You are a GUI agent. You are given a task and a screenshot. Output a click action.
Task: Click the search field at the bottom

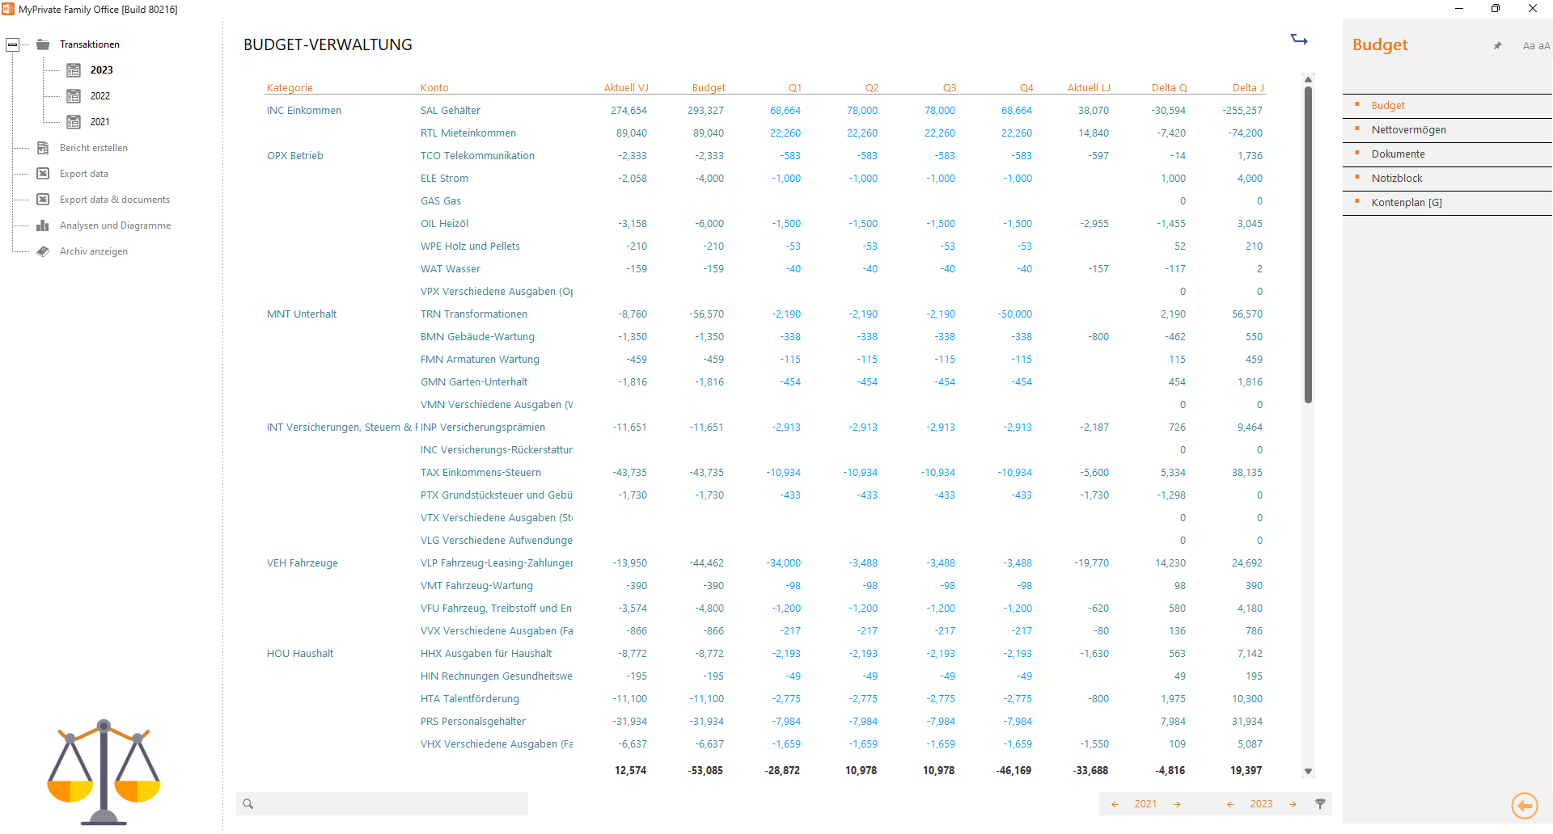382,803
